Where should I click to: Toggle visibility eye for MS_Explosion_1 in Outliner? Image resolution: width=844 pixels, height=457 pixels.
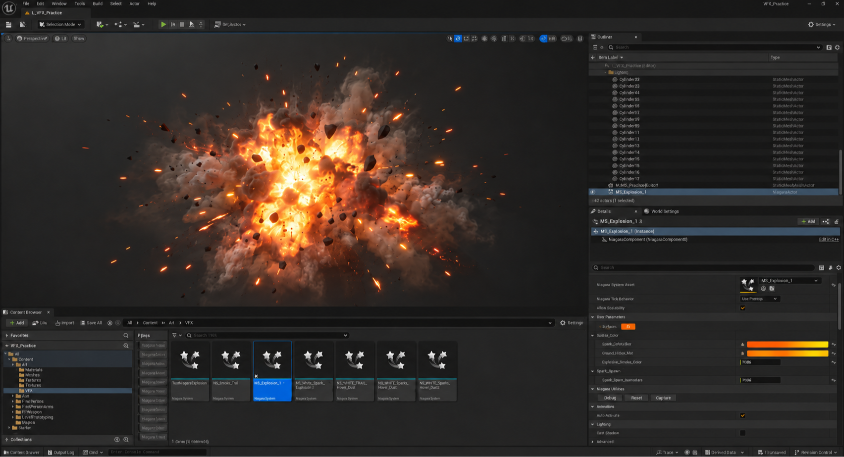pos(592,192)
